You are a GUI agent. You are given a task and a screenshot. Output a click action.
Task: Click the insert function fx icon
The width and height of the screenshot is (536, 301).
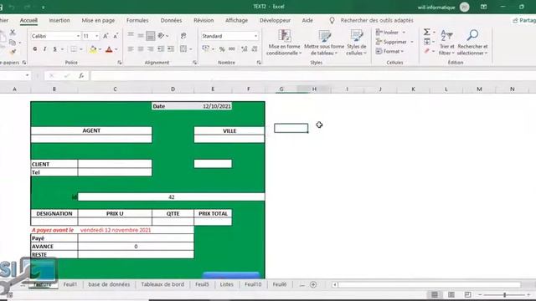tap(81, 76)
